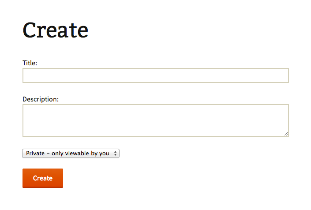Click the "Title:" field label

tap(30, 63)
